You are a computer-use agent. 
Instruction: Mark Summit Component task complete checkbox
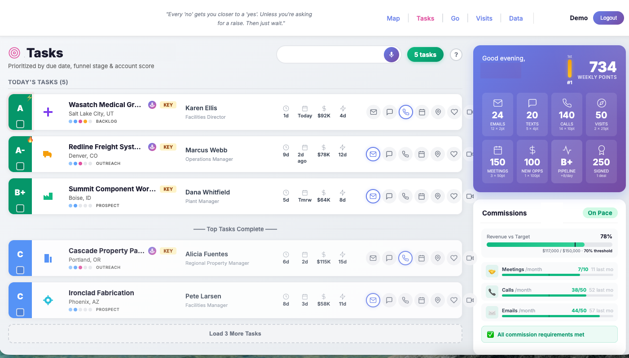20,208
